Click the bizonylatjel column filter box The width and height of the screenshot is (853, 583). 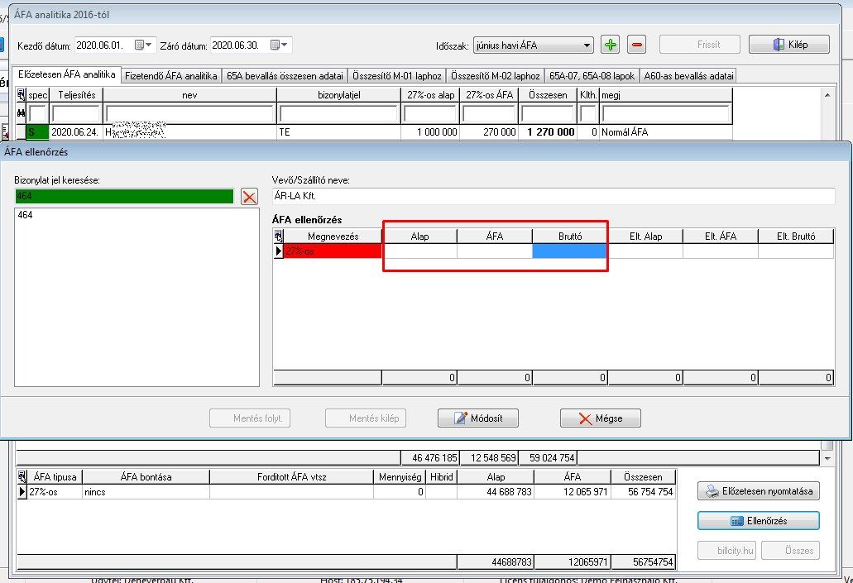[338, 113]
